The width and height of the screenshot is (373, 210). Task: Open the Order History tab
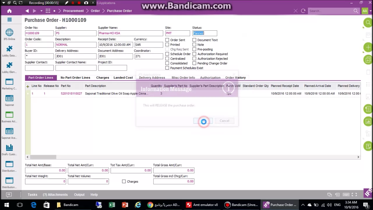pos(235,78)
